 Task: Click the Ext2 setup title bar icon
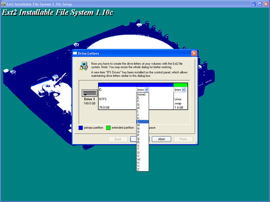pos(3,4)
